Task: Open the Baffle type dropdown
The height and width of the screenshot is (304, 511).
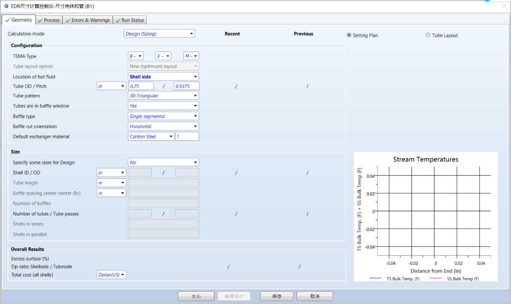Action: pyautogui.click(x=163, y=116)
